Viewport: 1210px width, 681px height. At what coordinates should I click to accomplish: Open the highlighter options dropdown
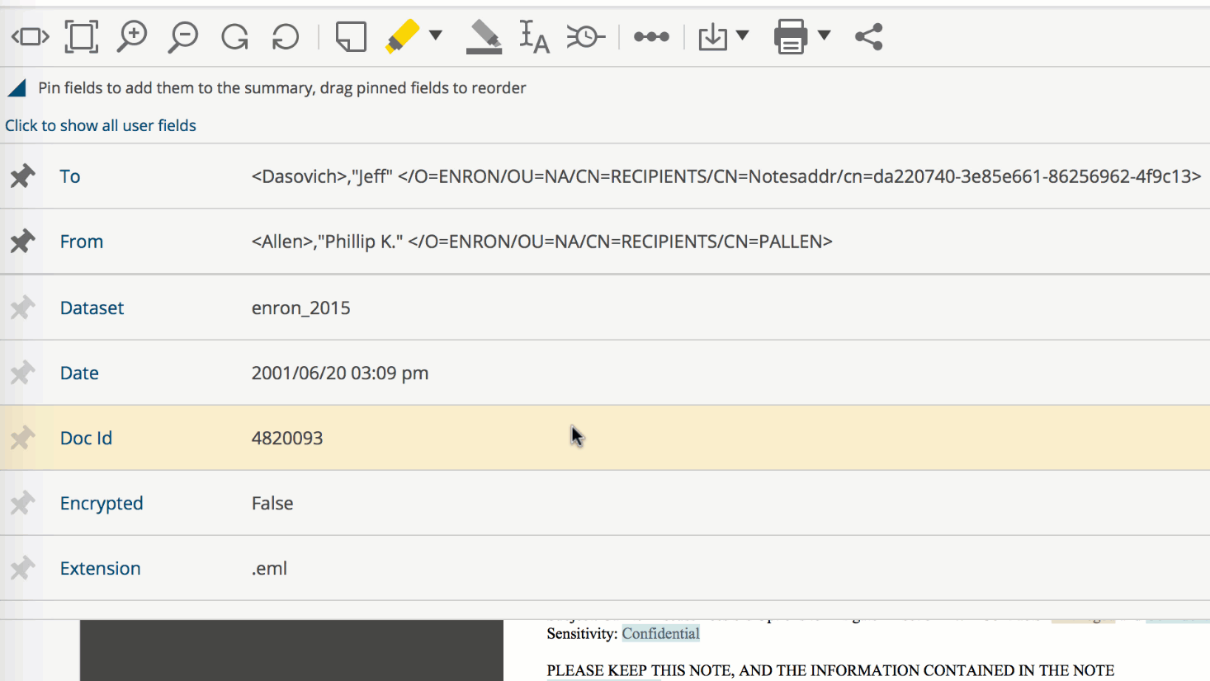pos(436,35)
